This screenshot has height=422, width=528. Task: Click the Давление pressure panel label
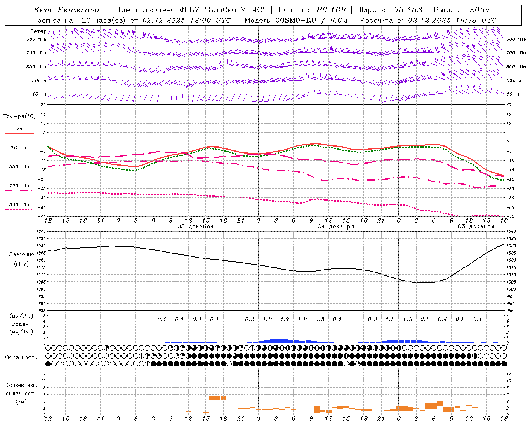point(21,255)
